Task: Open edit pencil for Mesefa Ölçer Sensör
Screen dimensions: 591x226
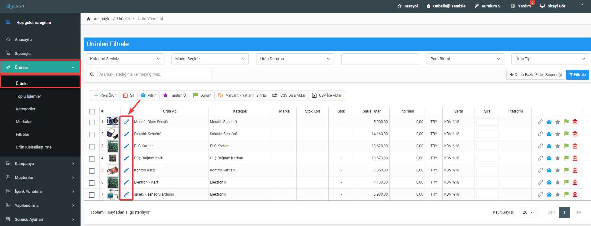Action: click(126, 122)
